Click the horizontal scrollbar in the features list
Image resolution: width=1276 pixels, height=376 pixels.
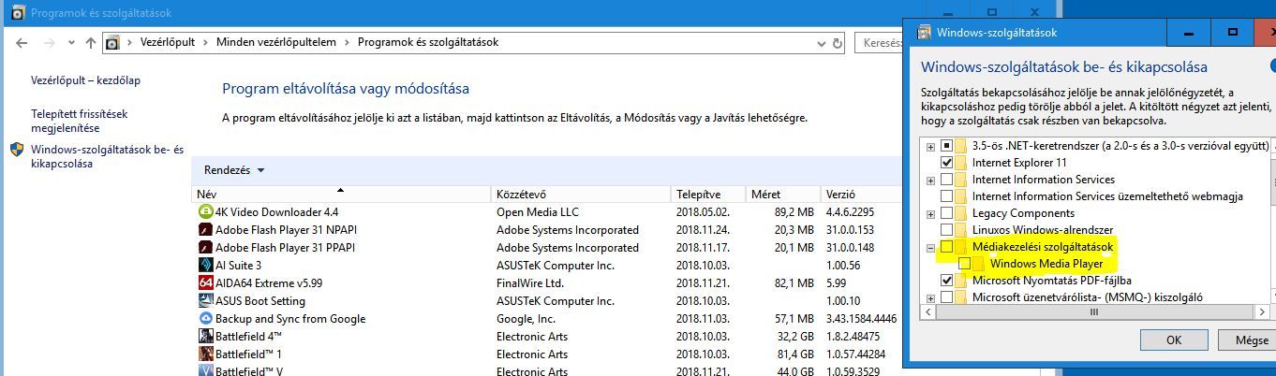[1092, 312]
